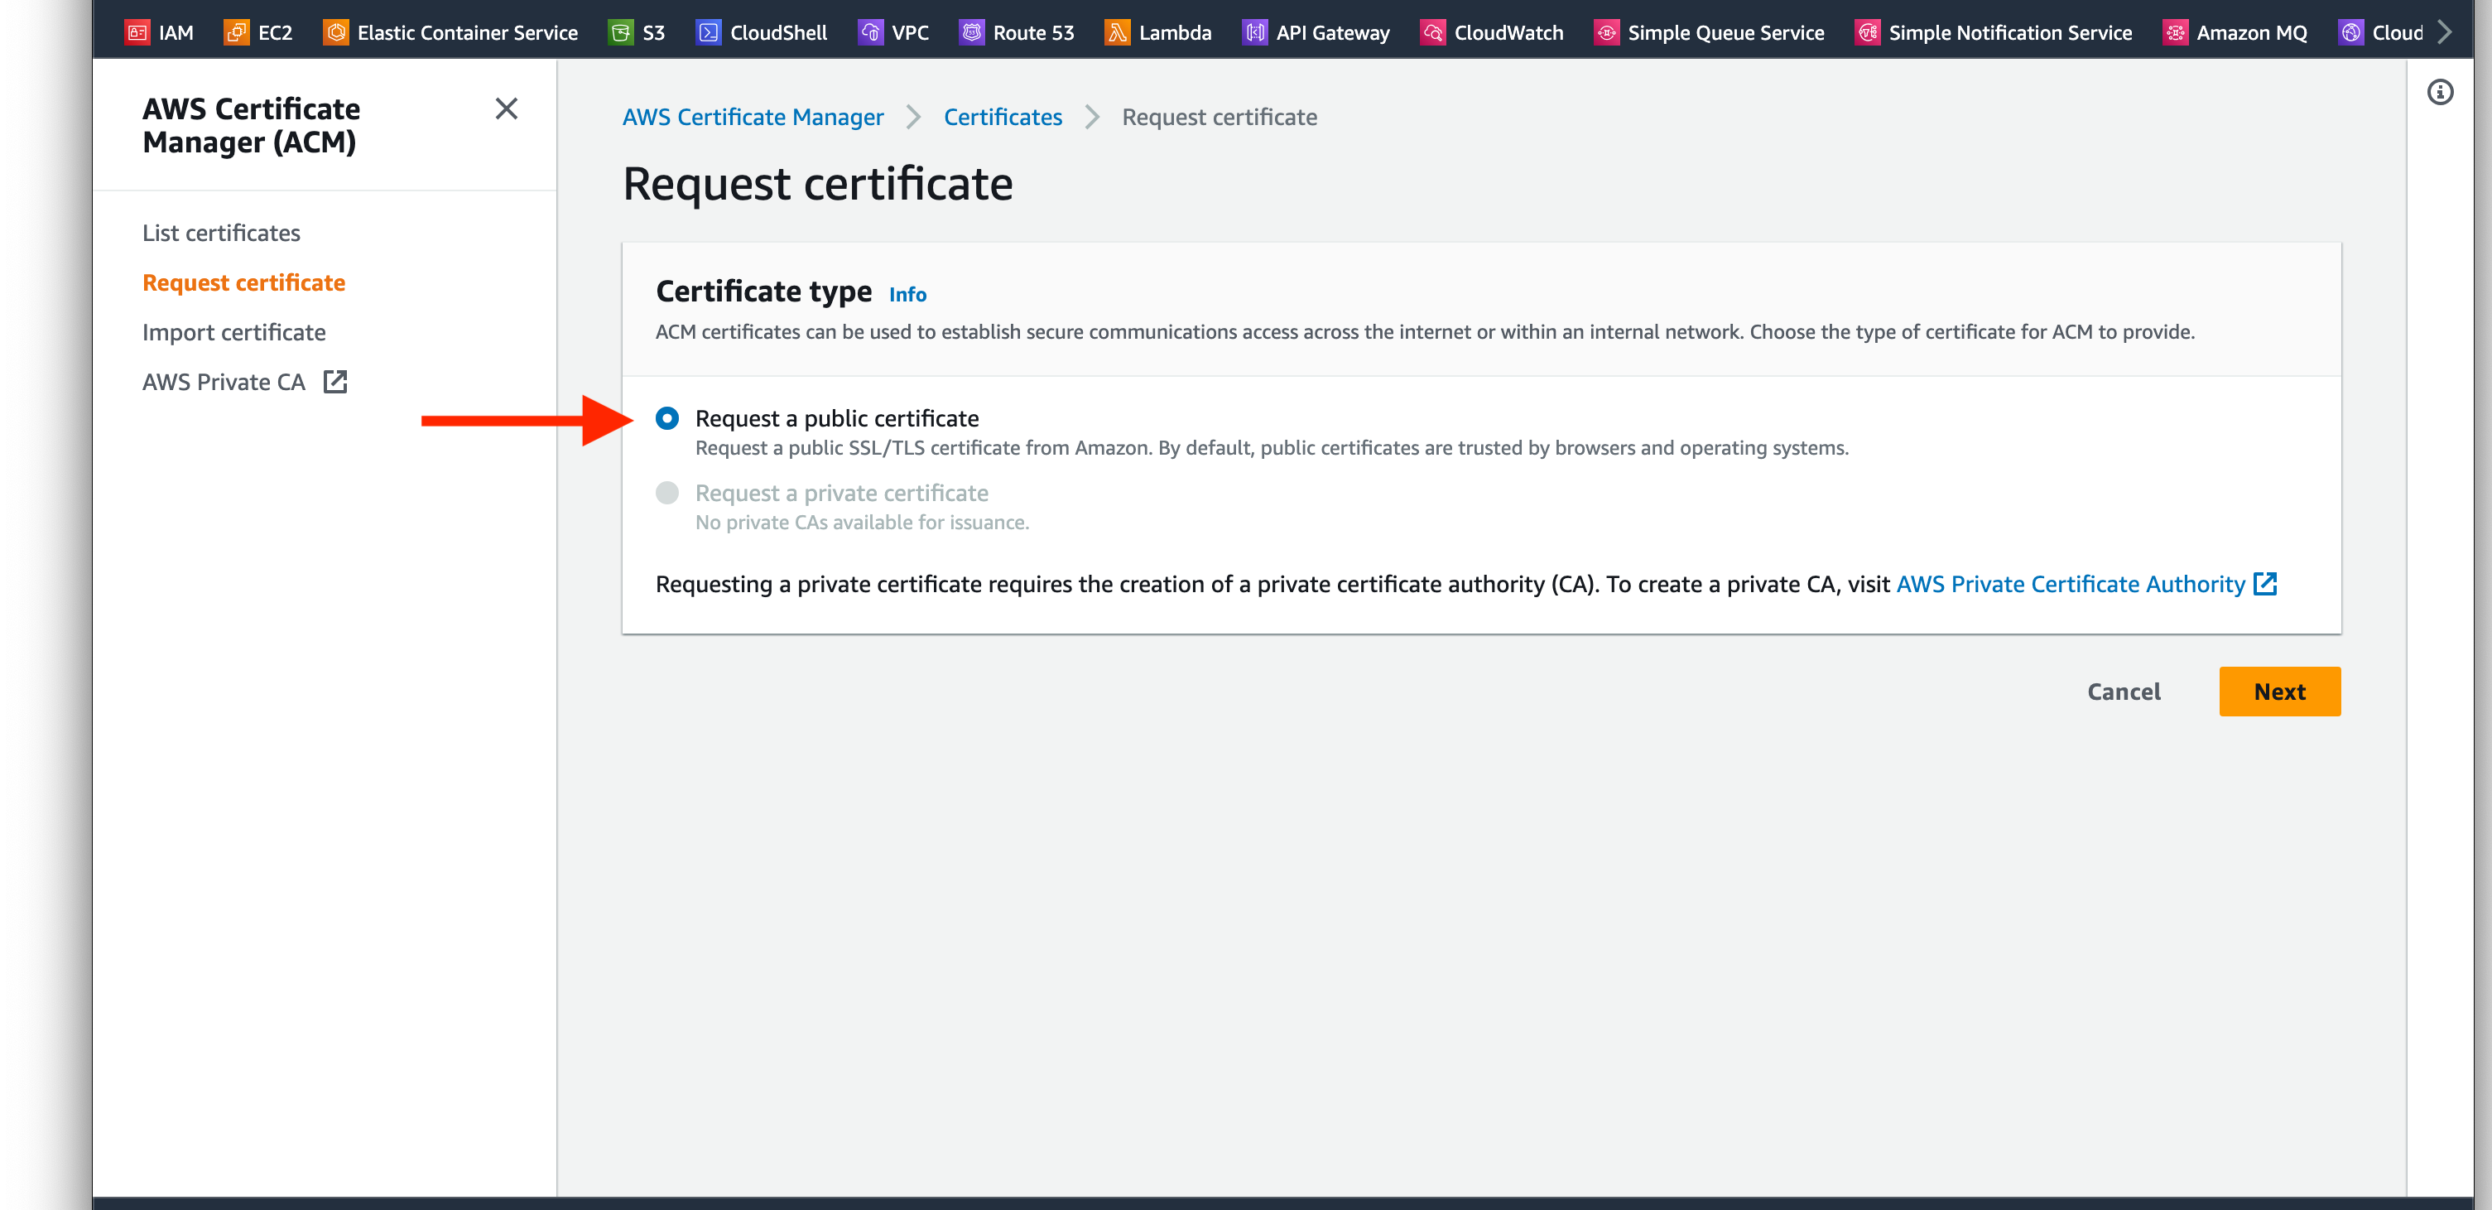Click 'No private CAs available for issuance.' text
This screenshot has width=2492, height=1210.
pos(862,522)
